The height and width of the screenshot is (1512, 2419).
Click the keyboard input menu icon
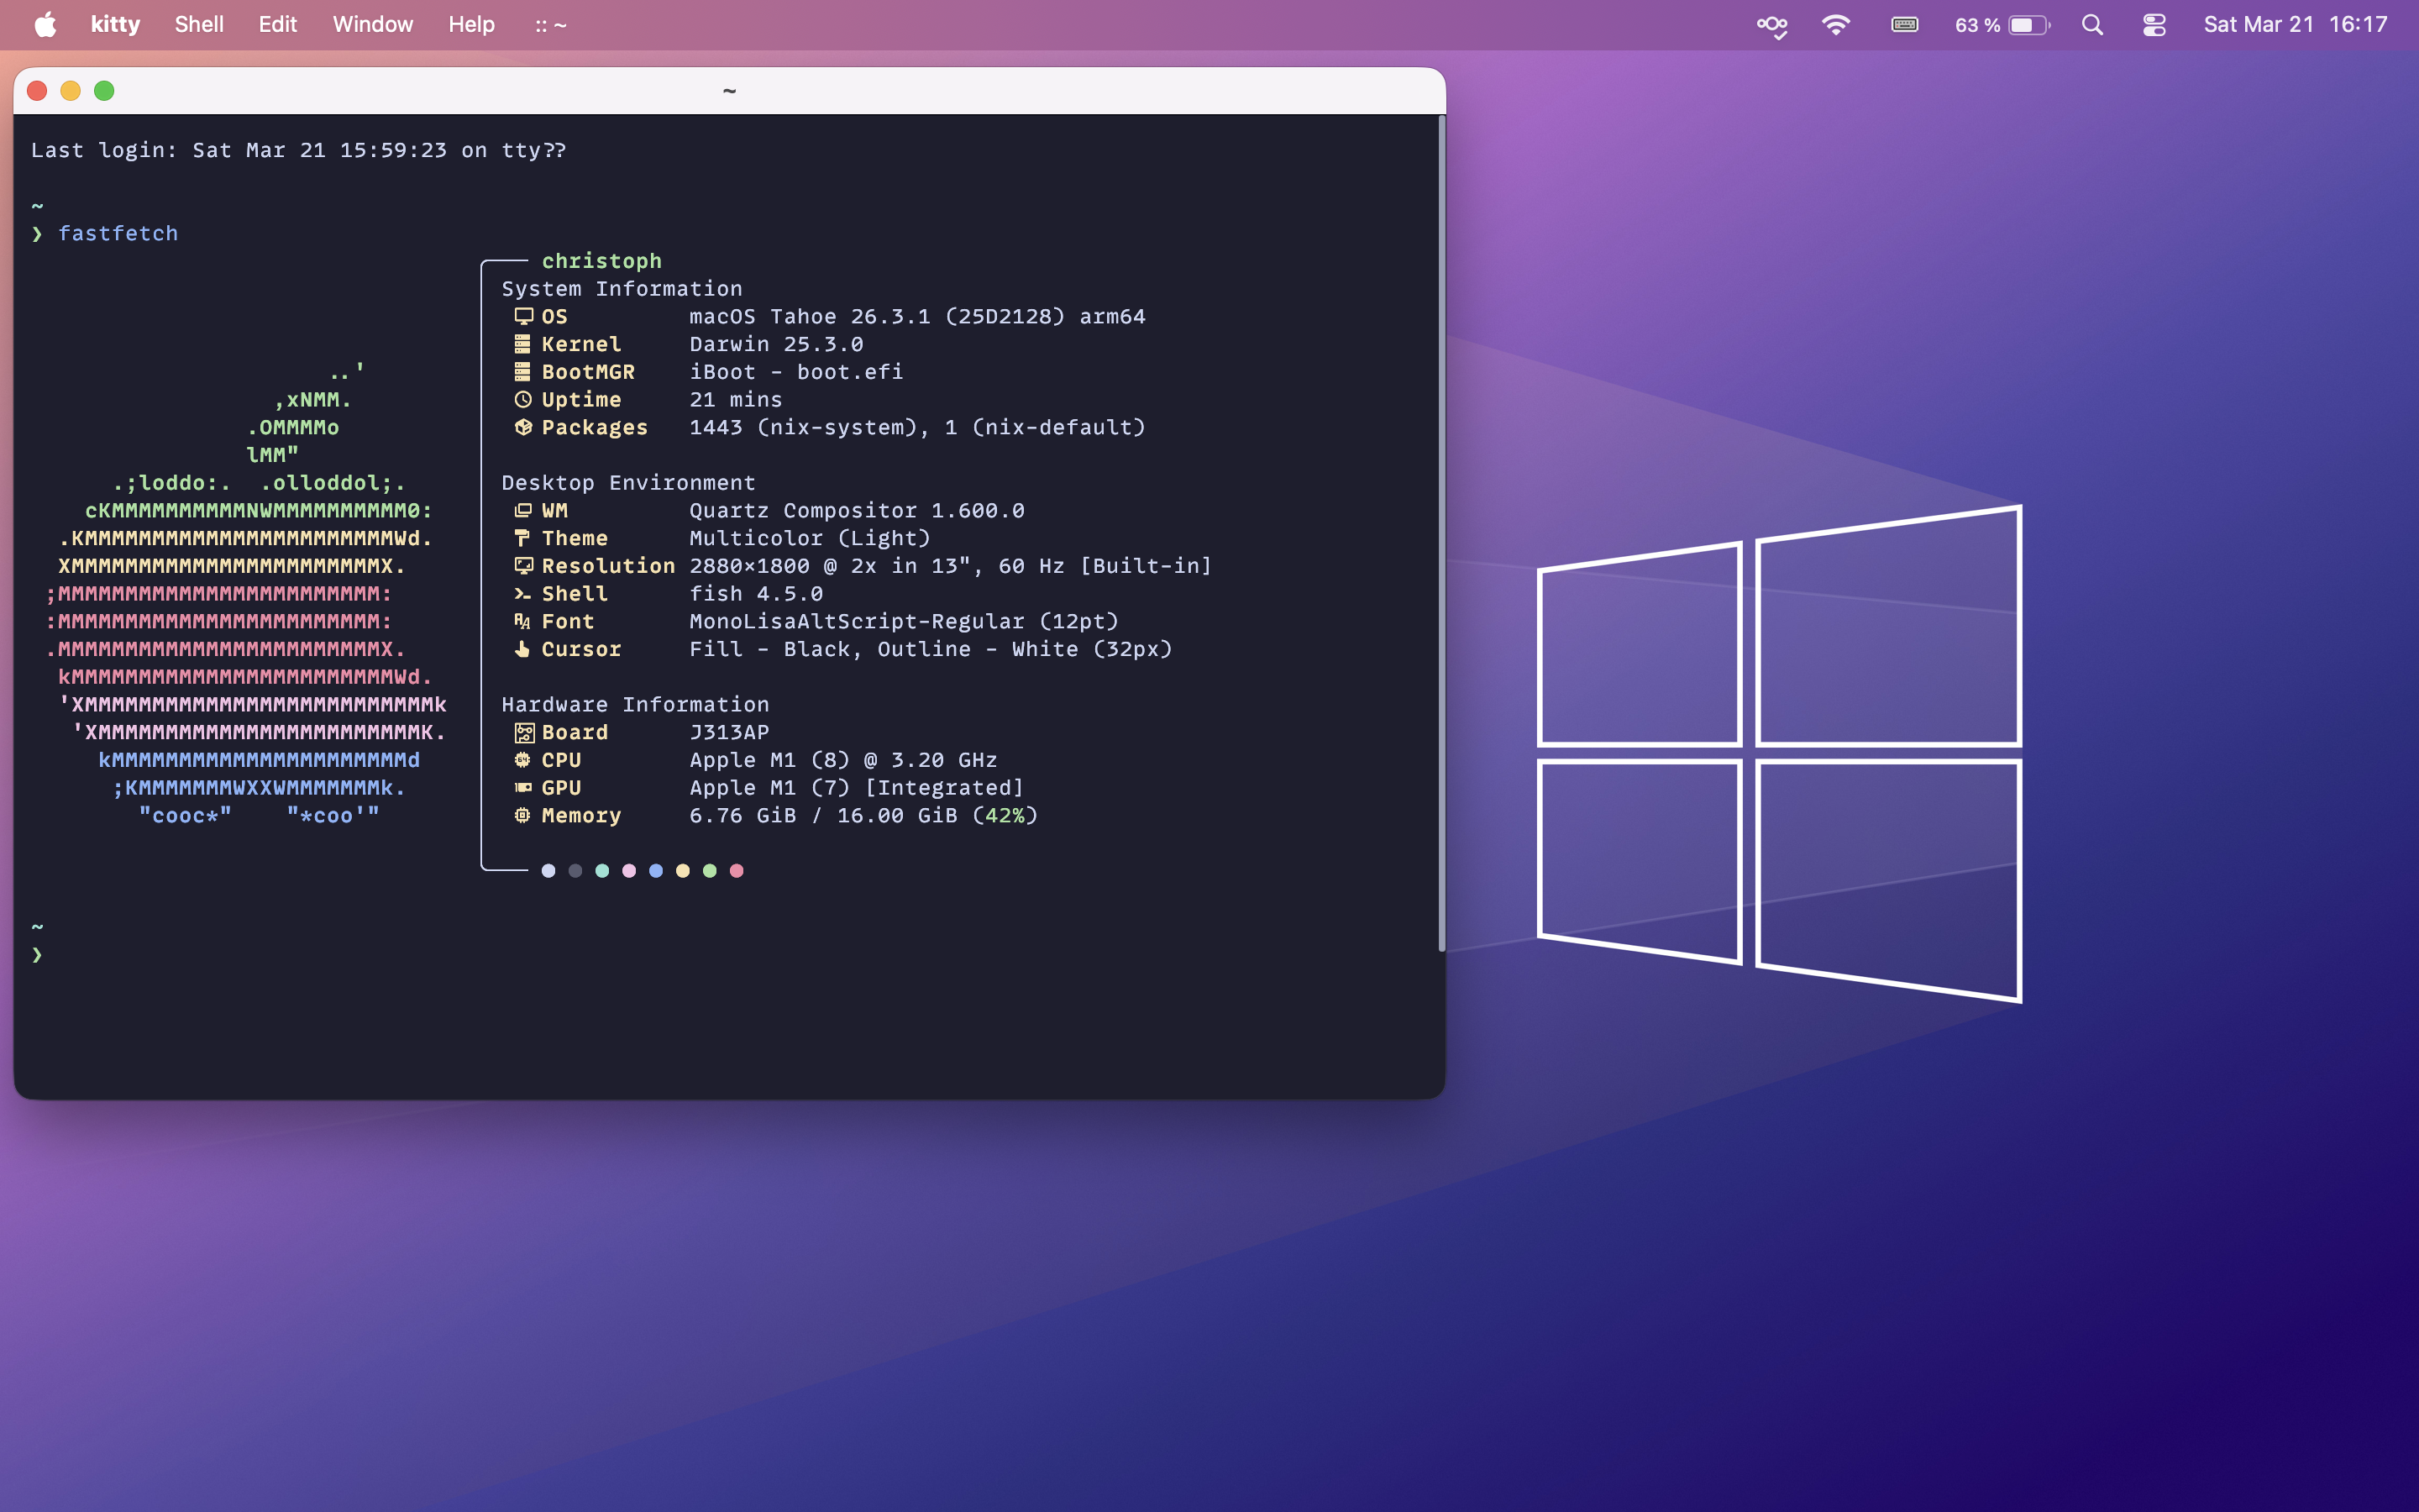click(1904, 24)
